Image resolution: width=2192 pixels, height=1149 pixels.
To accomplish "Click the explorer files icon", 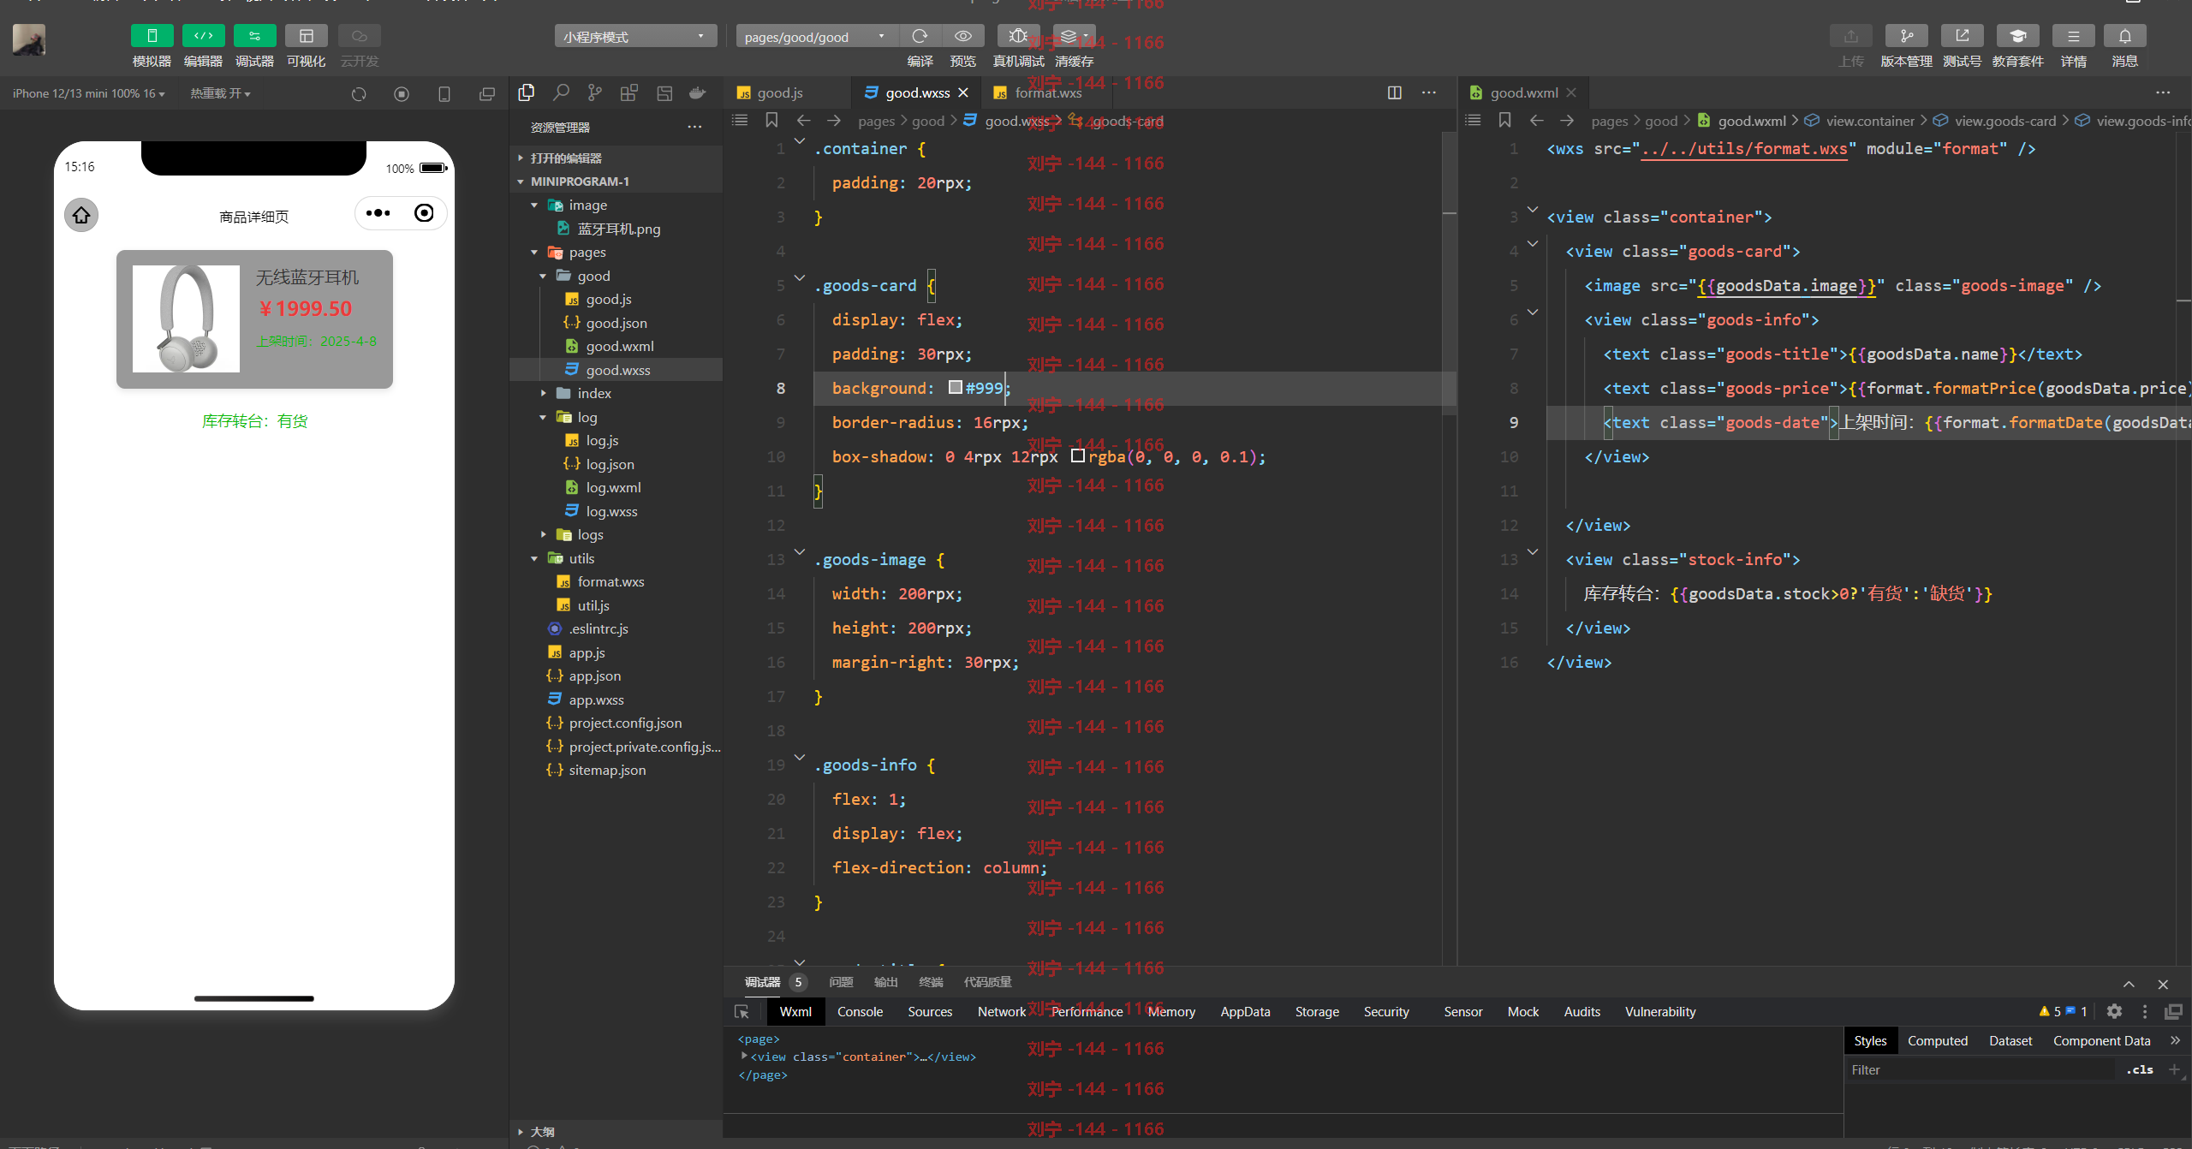I will (527, 92).
